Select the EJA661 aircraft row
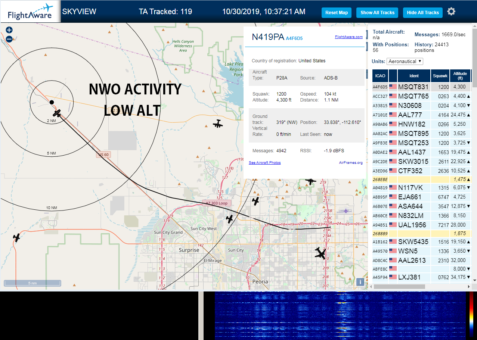Screen dimensions: 477x340 click(x=422, y=197)
